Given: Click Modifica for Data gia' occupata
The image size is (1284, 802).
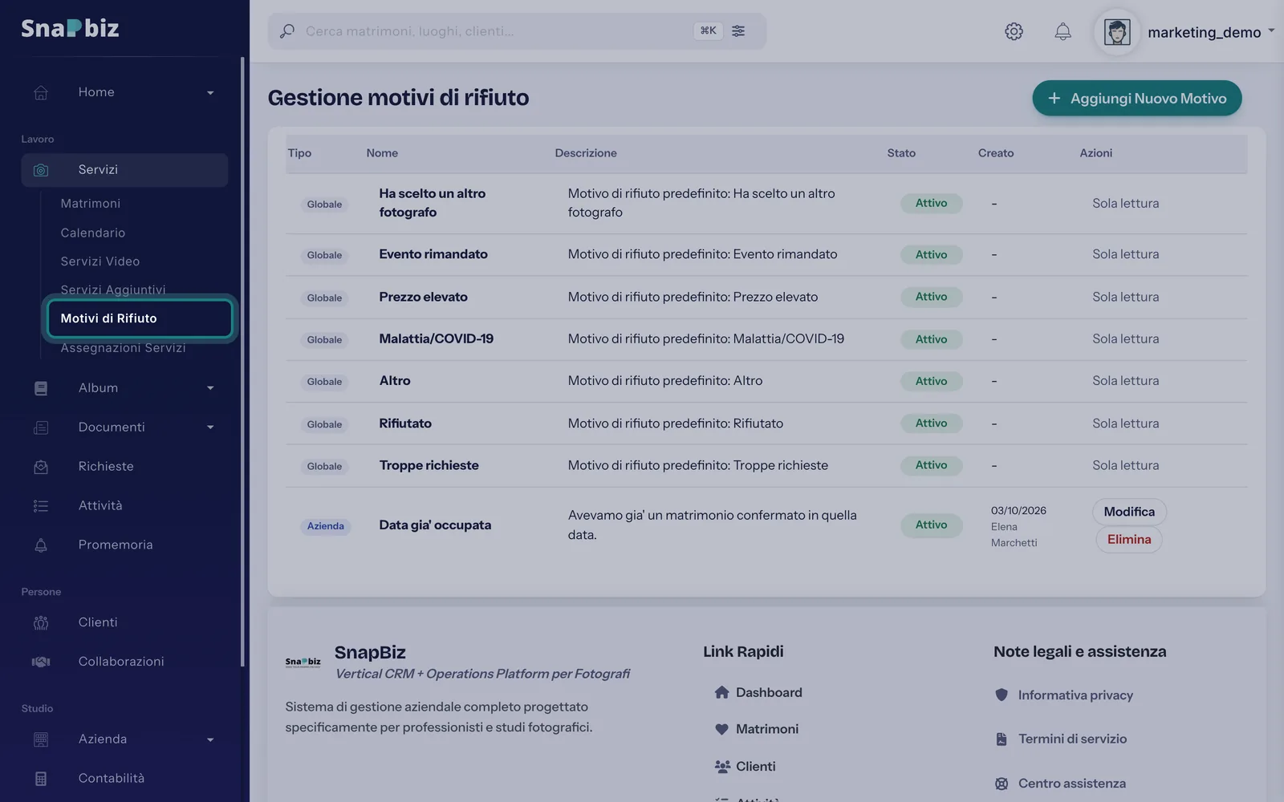Looking at the screenshot, I should coord(1129,512).
